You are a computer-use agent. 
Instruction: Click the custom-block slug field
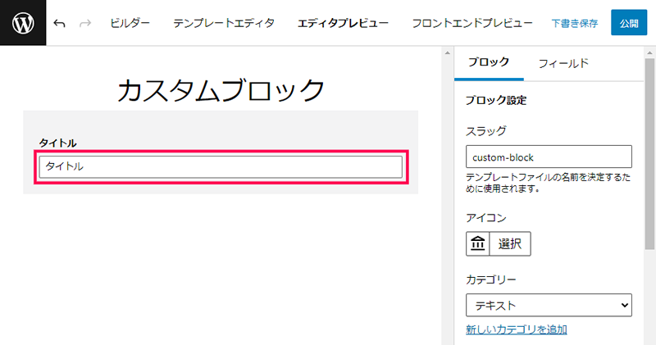point(549,157)
